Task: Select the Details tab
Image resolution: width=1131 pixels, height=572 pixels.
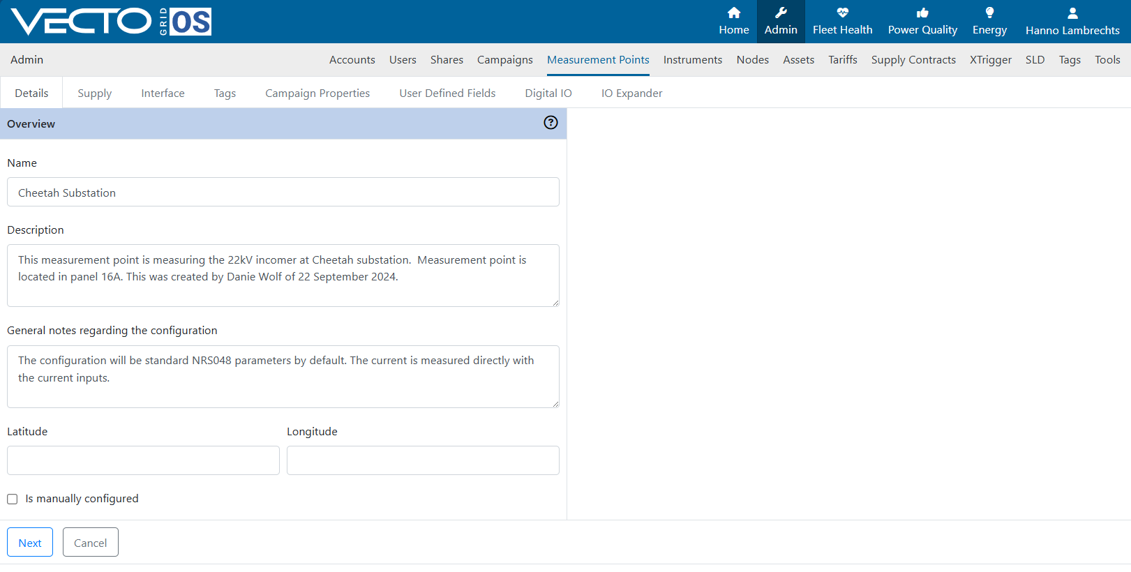Action: click(31, 93)
